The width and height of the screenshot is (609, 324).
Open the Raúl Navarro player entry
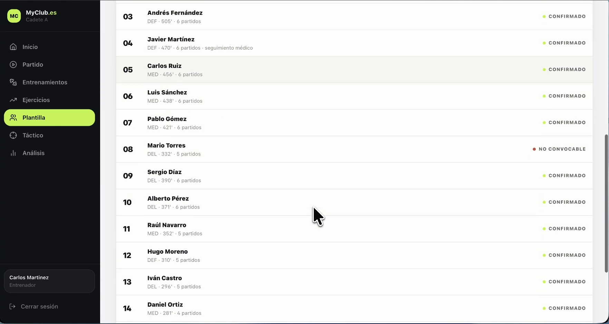click(x=354, y=229)
